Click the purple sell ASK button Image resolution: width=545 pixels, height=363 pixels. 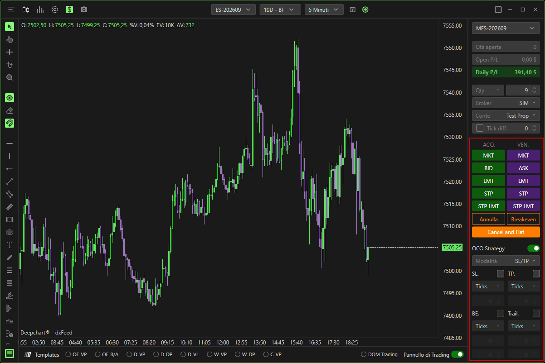[x=523, y=168]
